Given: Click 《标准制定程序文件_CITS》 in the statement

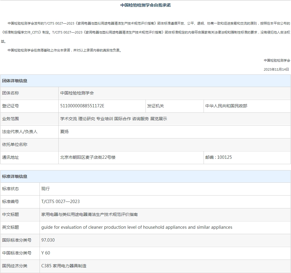Looking at the screenshot, I should 21,32.
